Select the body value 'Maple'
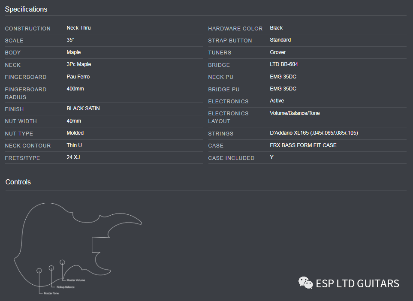 (73, 52)
